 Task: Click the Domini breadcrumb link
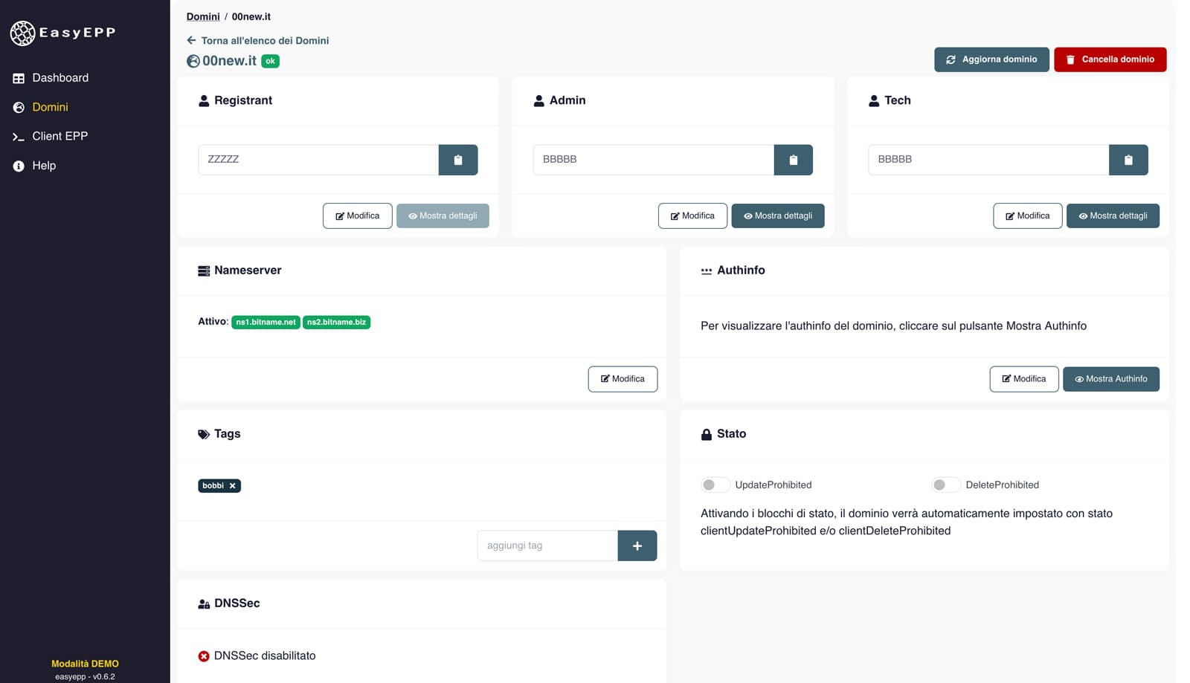pyautogui.click(x=203, y=16)
